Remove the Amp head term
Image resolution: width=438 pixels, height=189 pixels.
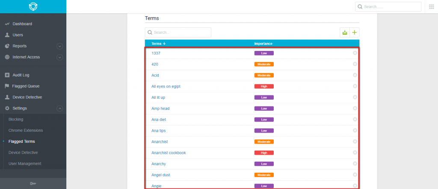pos(355,108)
